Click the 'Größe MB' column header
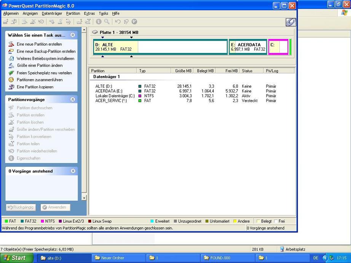 click(x=182, y=71)
